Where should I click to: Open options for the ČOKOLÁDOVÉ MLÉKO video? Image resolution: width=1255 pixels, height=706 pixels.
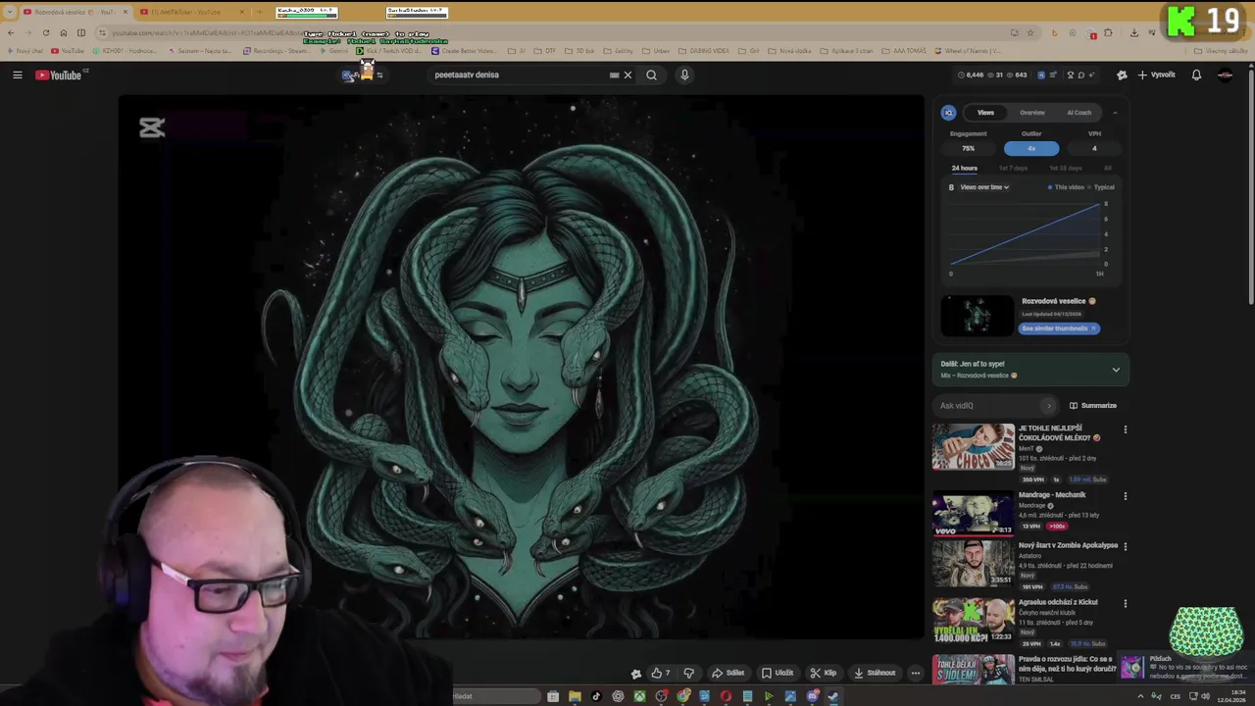tap(1125, 430)
